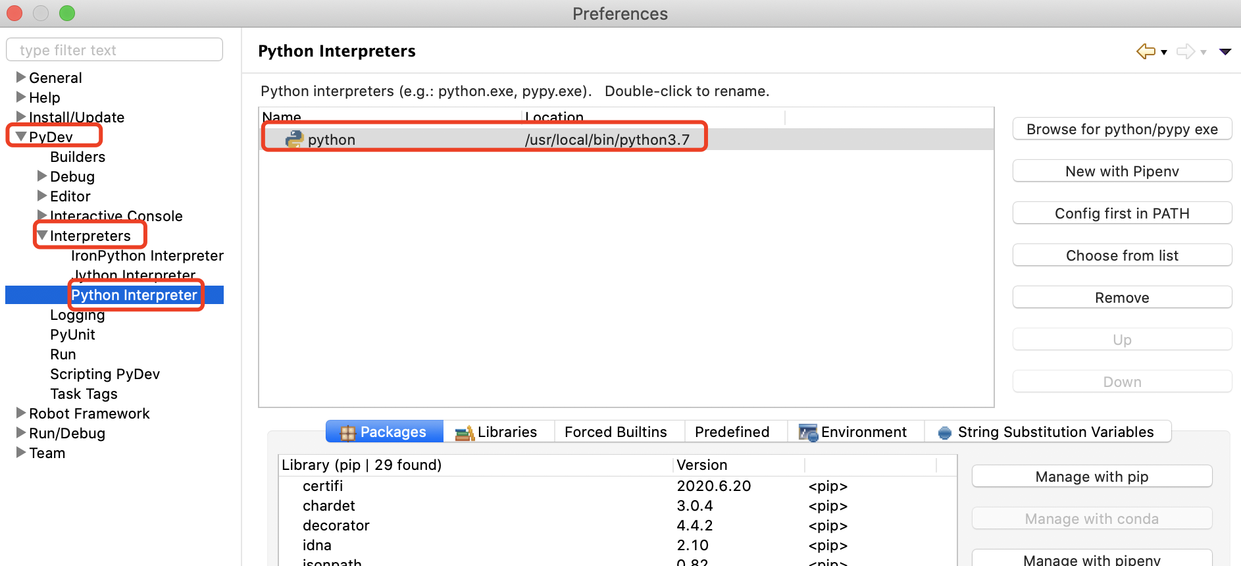The height and width of the screenshot is (566, 1241).
Task: Select Python Interpreter in tree
Action: click(x=134, y=295)
